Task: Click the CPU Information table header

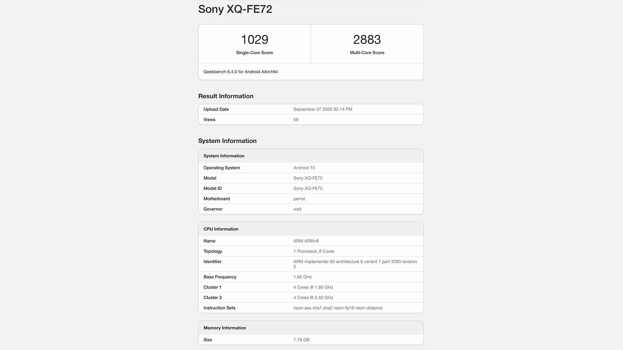Action: click(221, 229)
